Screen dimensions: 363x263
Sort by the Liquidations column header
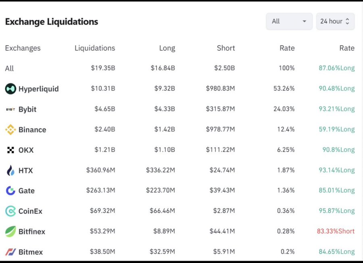[x=94, y=48]
